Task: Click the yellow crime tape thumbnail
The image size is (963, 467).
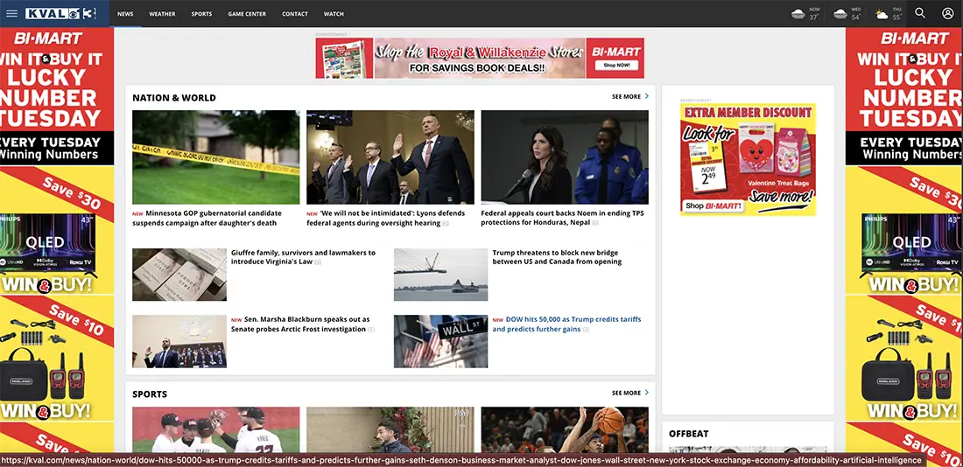Action: tap(215, 157)
